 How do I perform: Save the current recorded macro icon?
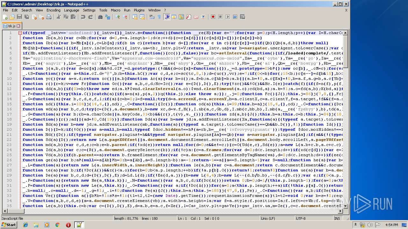click(x=243, y=17)
